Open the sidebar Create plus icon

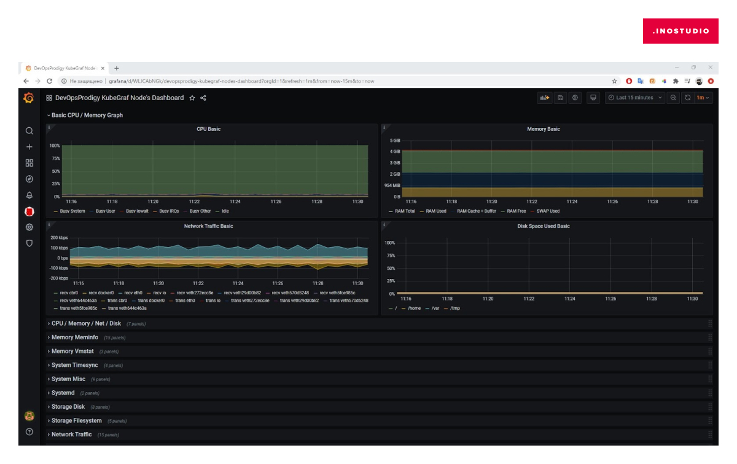click(x=29, y=147)
